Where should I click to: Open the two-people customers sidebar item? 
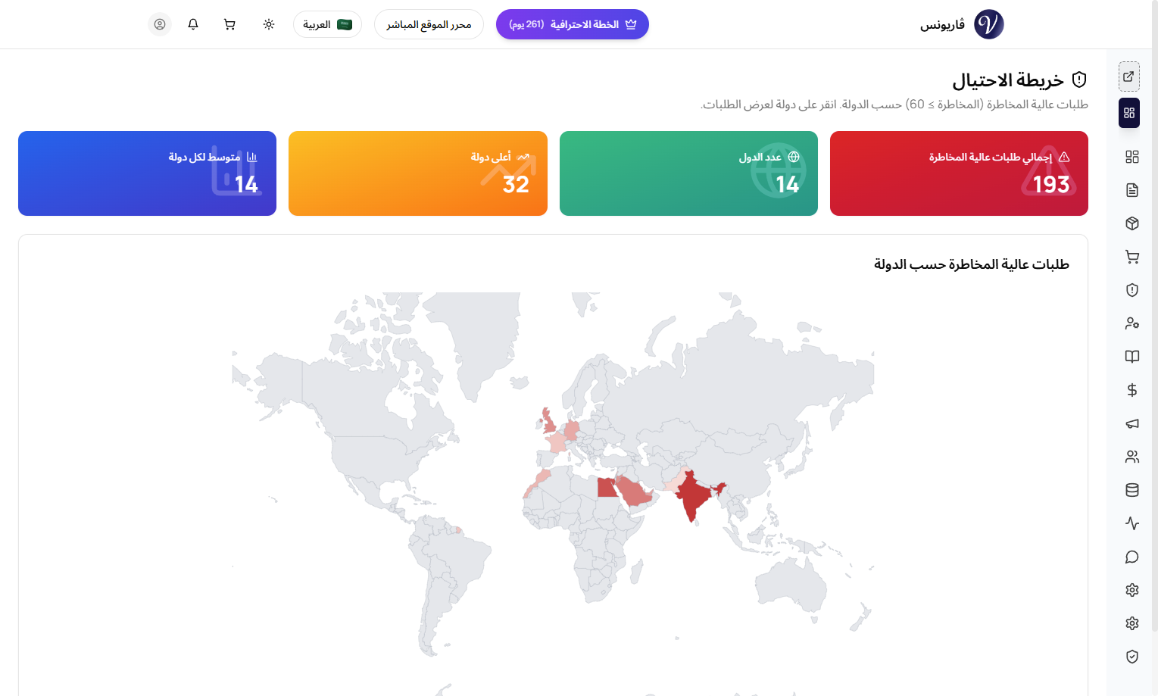(1131, 457)
